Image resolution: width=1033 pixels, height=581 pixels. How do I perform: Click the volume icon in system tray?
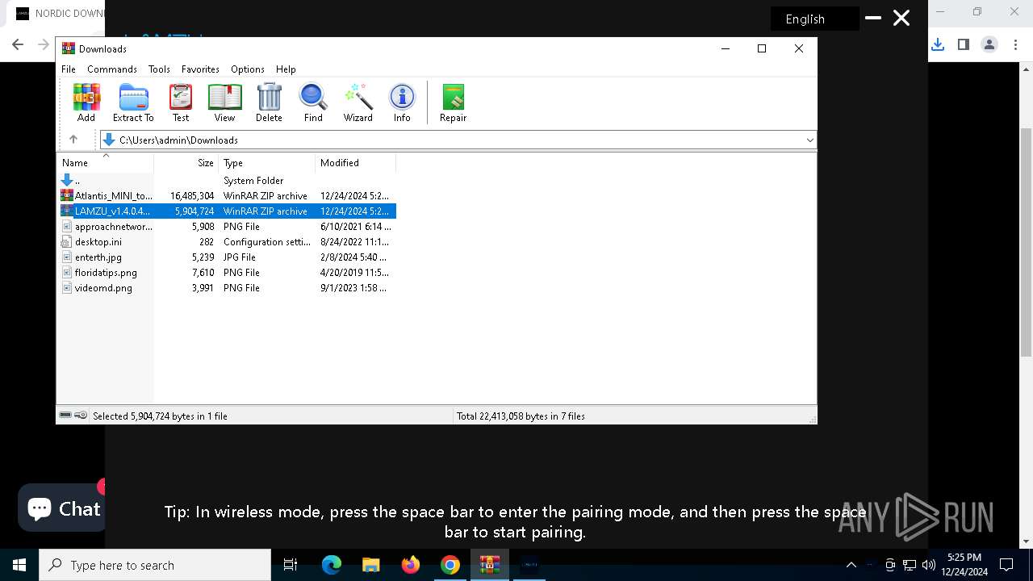click(x=928, y=565)
